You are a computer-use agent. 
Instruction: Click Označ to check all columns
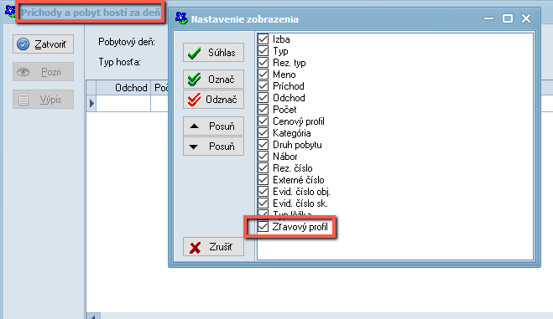[213, 80]
